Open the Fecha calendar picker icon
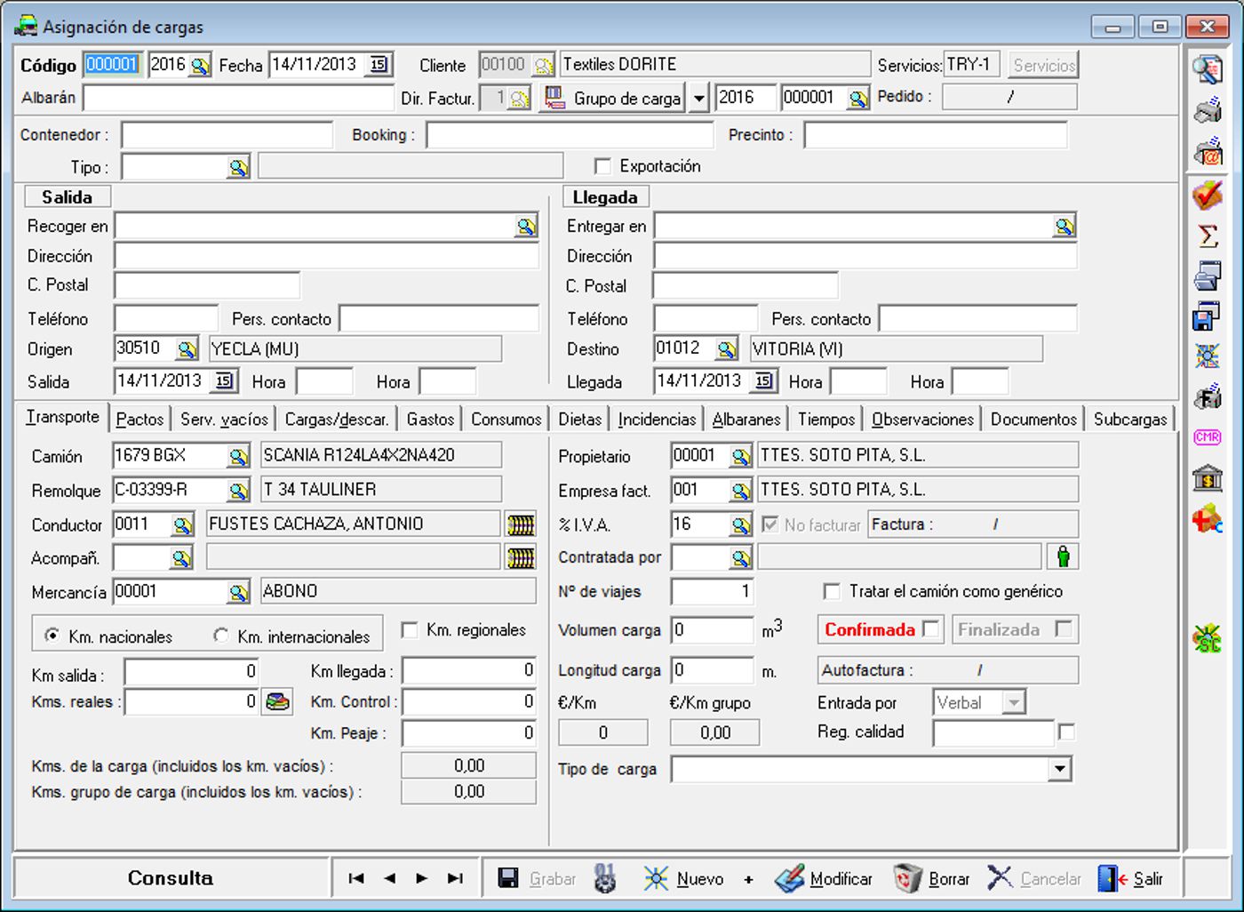The image size is (1244, 912). pos(379,65)
